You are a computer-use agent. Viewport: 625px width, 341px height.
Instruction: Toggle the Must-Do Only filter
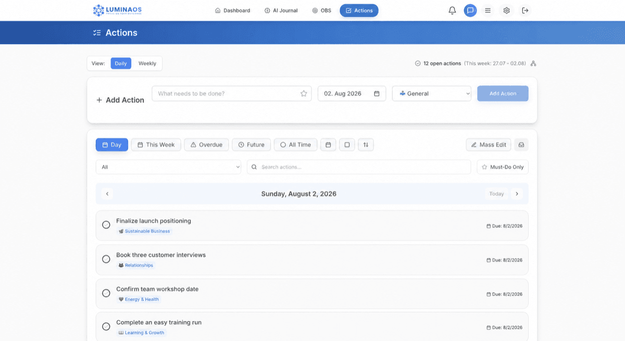tap(503, 167)
